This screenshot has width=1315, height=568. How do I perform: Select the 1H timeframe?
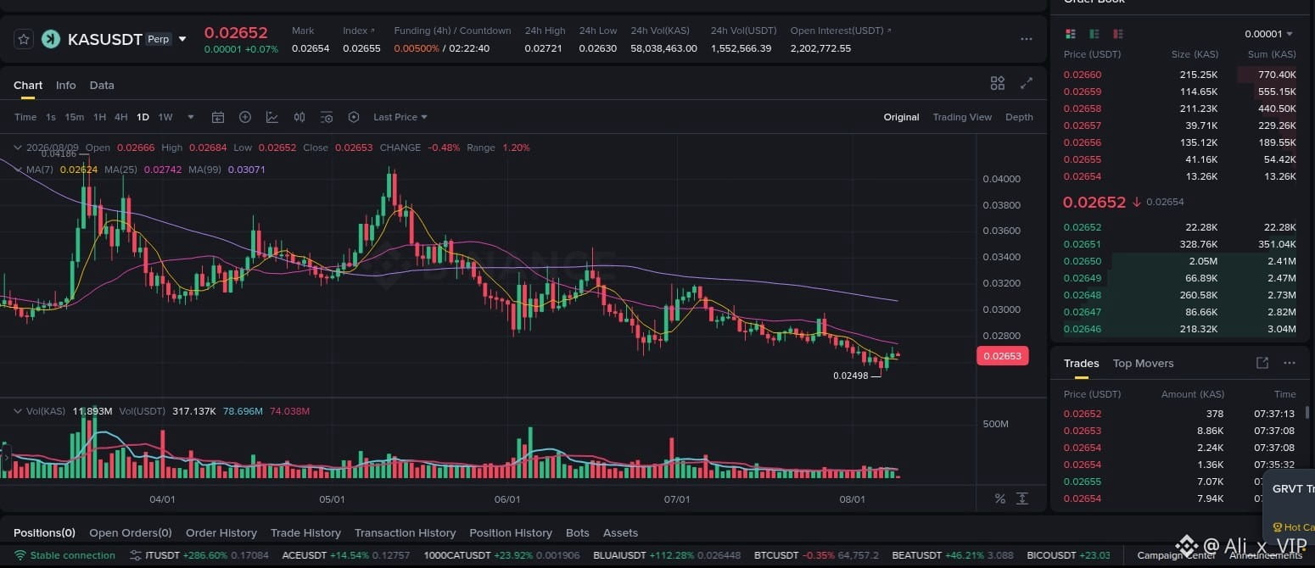(100, 117)
